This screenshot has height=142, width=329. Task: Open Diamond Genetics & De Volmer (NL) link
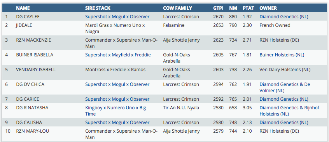285,88
